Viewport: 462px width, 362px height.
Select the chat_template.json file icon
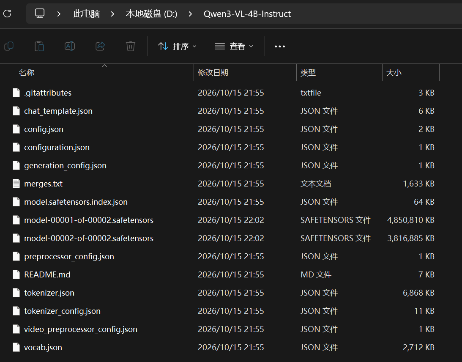(16, 111)
